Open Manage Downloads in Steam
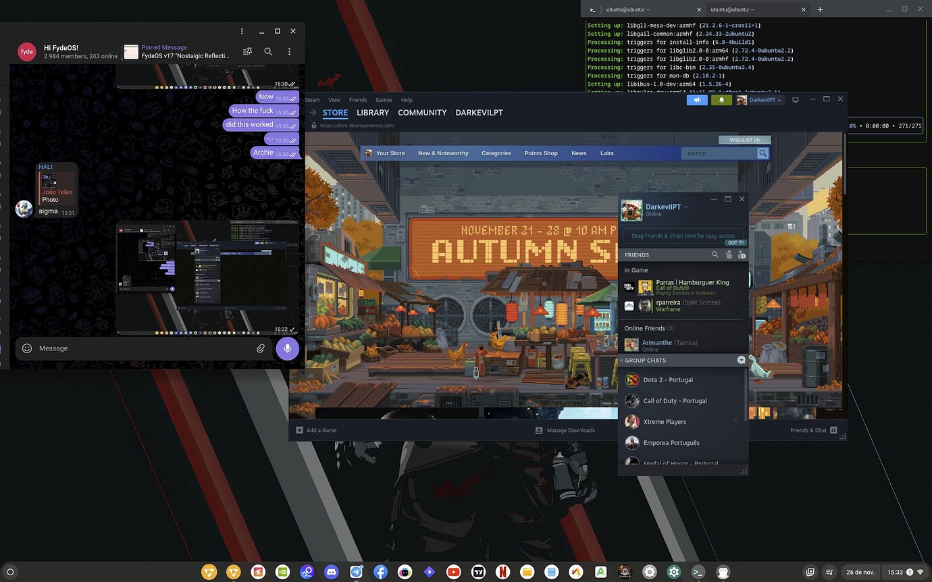The height and width of the screenshot is (582, 932). point(571,429)
